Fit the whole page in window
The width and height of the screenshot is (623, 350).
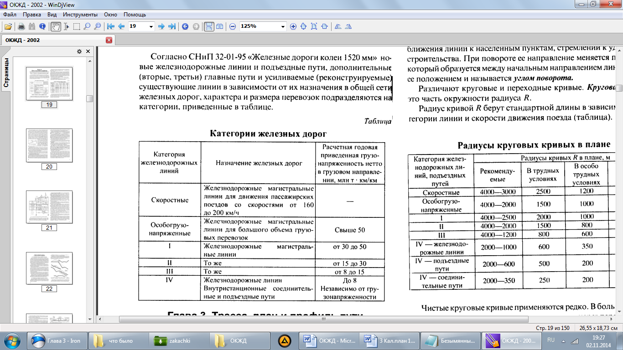pos(314,26)
